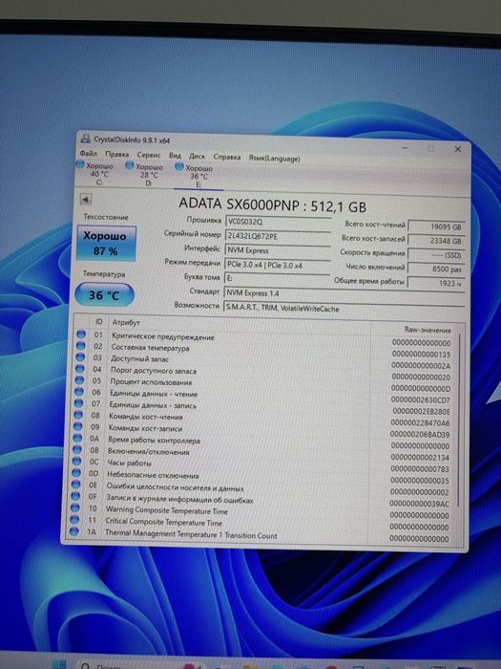501x669 pixels.
Task: Click the ADATA SX6000PNP disk title
Action: pyautogui.click(x=273, y=205)
